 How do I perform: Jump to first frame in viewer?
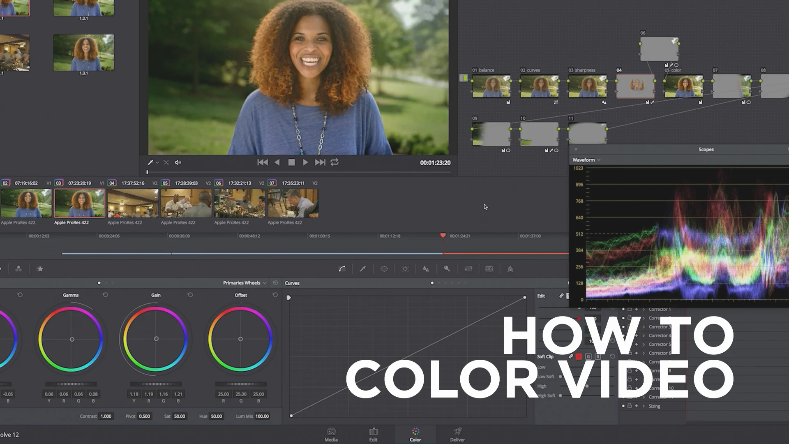[262, 162]
